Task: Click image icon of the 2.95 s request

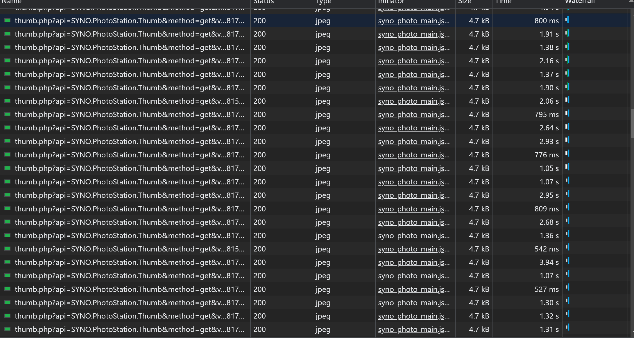Action: point(7,195)
